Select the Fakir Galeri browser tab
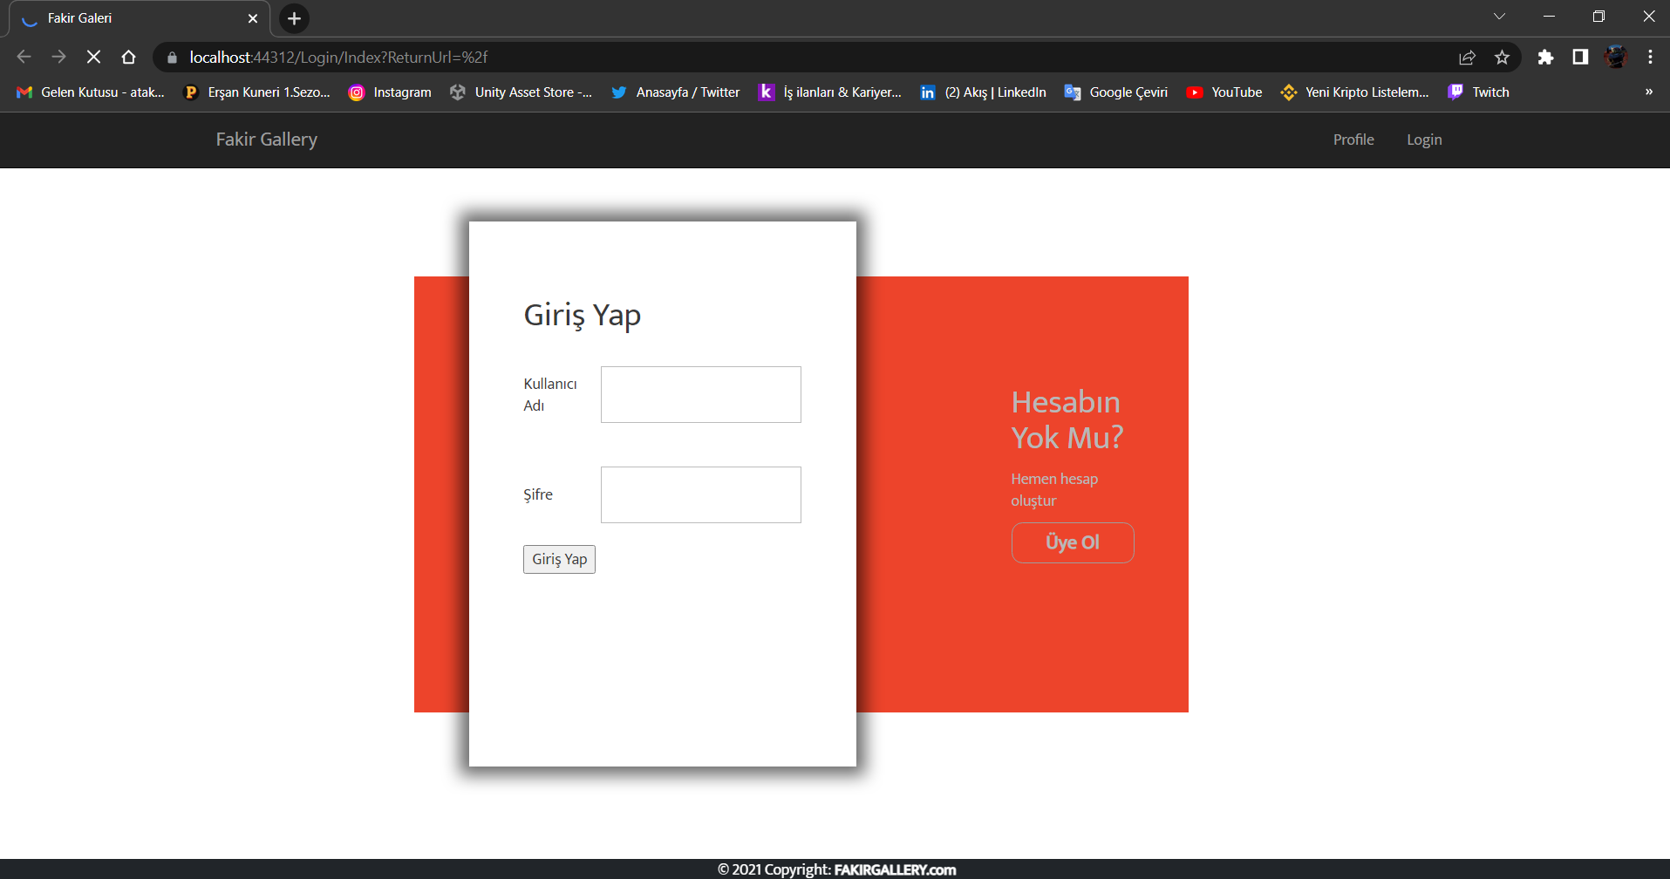1670x879 pixels. [x=140, y=18]
